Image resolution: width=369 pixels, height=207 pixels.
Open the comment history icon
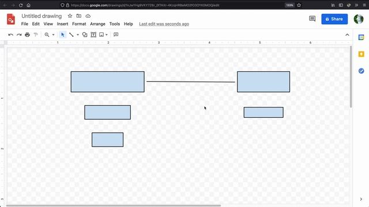(312, 19)
